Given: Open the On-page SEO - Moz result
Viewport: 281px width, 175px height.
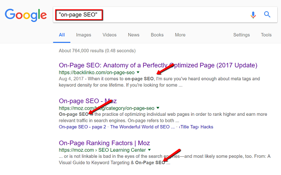Looking at the screenshot, I should point(88,101).
